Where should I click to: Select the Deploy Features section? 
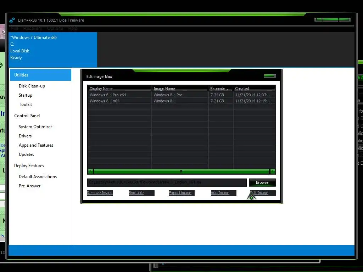pyautogui.click(x=29, y=166)
